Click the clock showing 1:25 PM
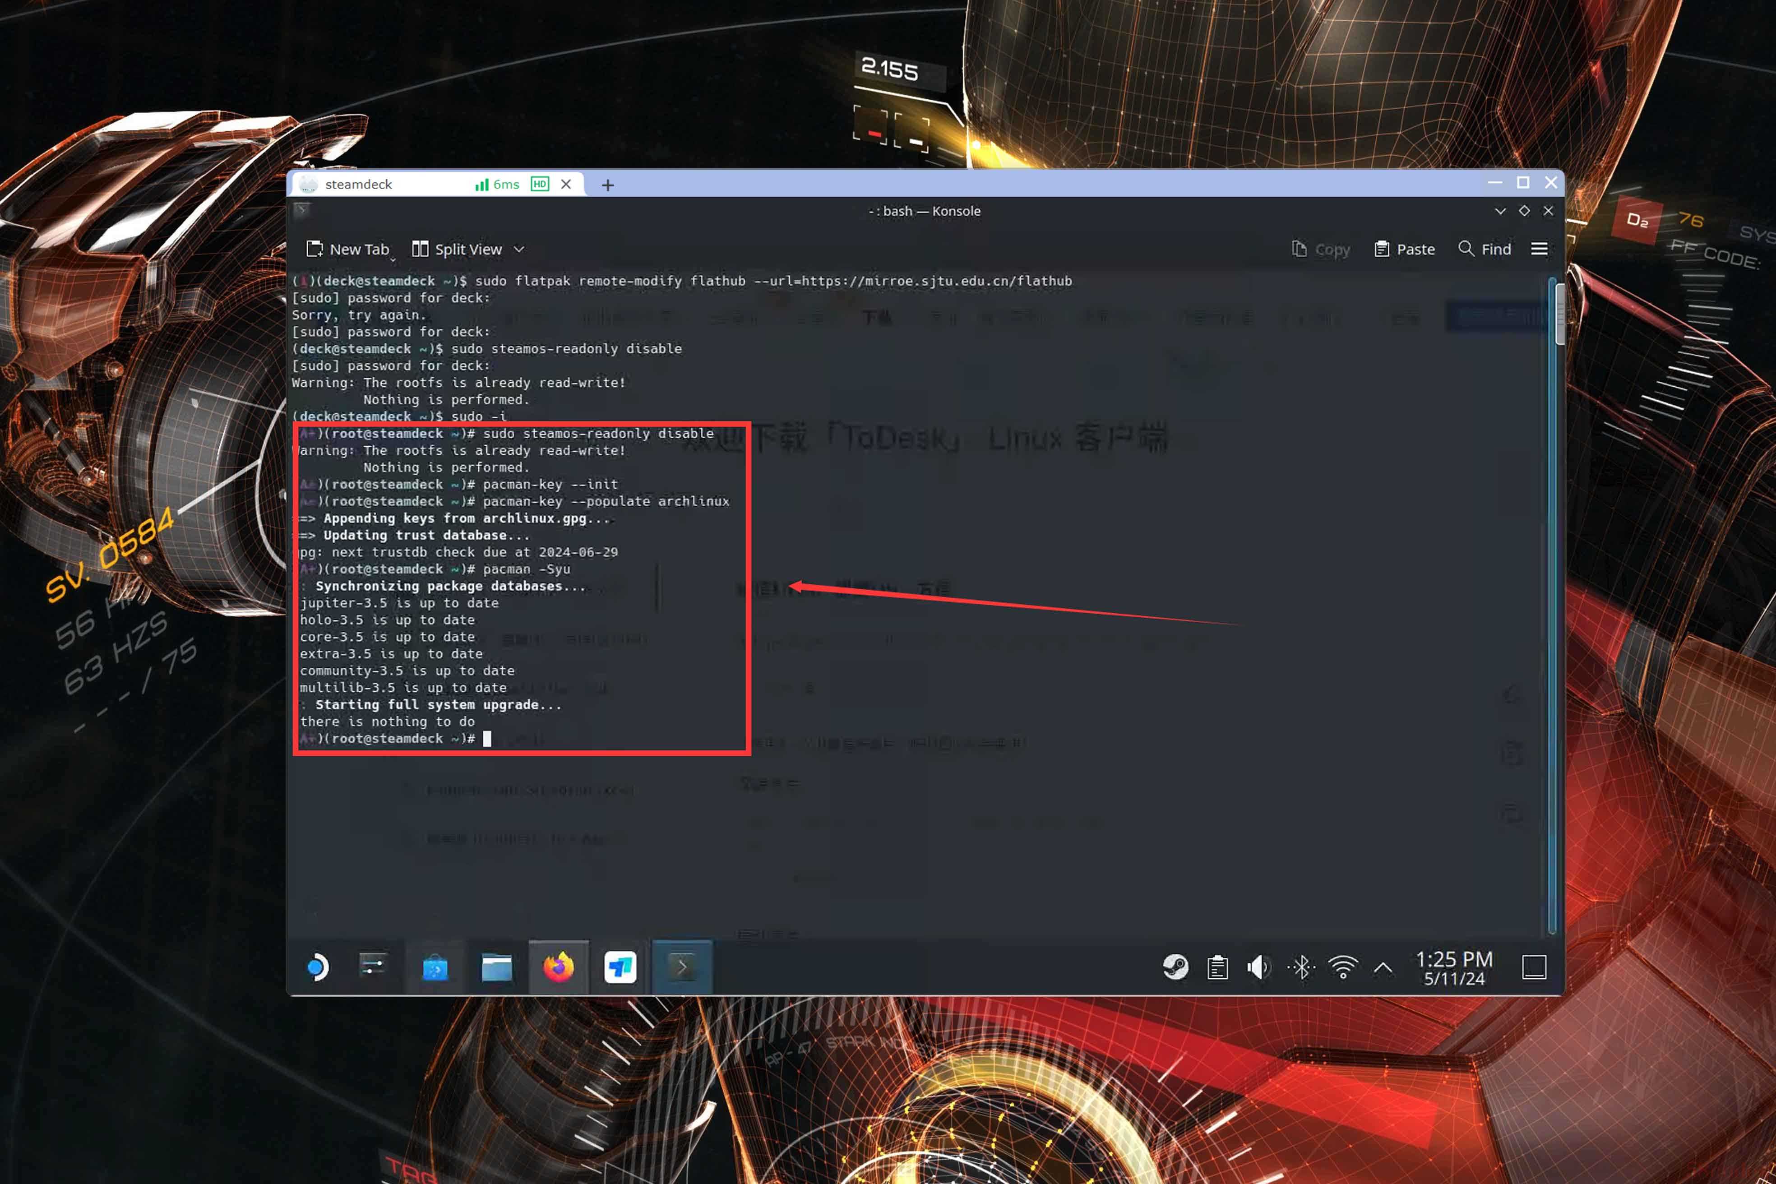Image resolution: width=1776 pixels, height=1184 pixels. [x=1453, y=967]
